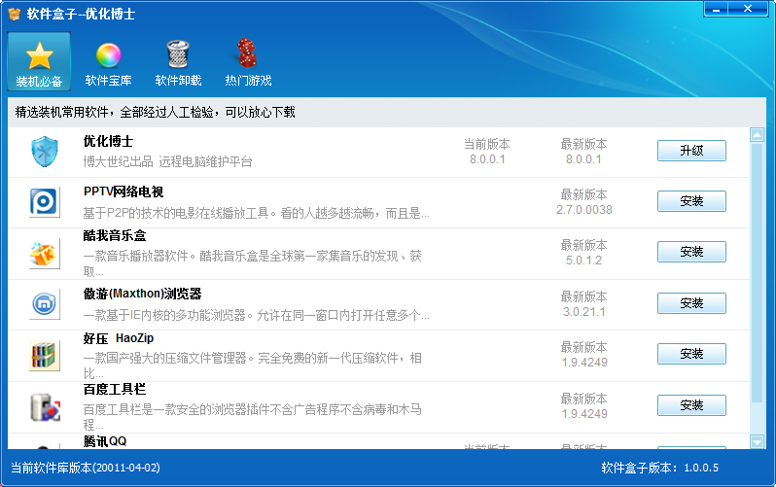Install 百度工具栏 with 安装 button
The height and width of the screenshot is (487, 776).
click(691, 404)
